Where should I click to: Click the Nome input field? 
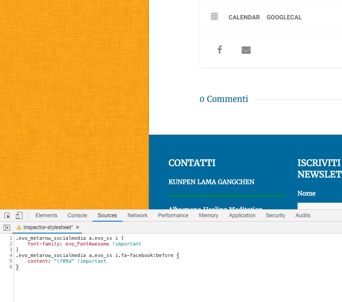[320, 206]
